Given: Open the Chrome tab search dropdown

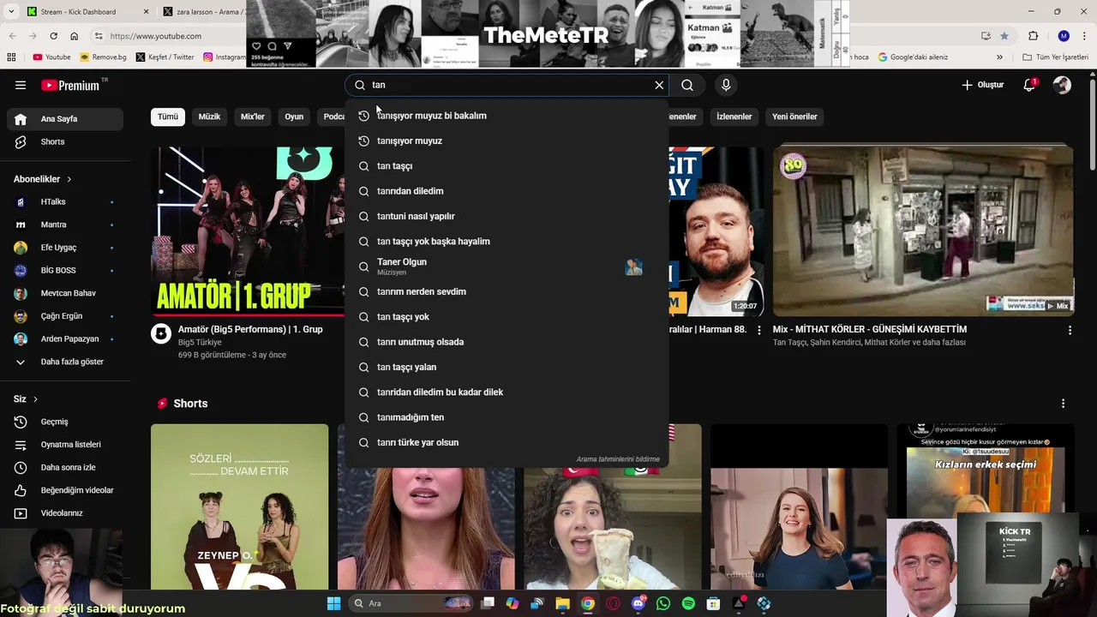Looking at the screenshot, I should click(11, 12).
